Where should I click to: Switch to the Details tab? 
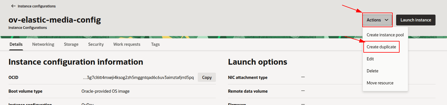click(16, 44)
